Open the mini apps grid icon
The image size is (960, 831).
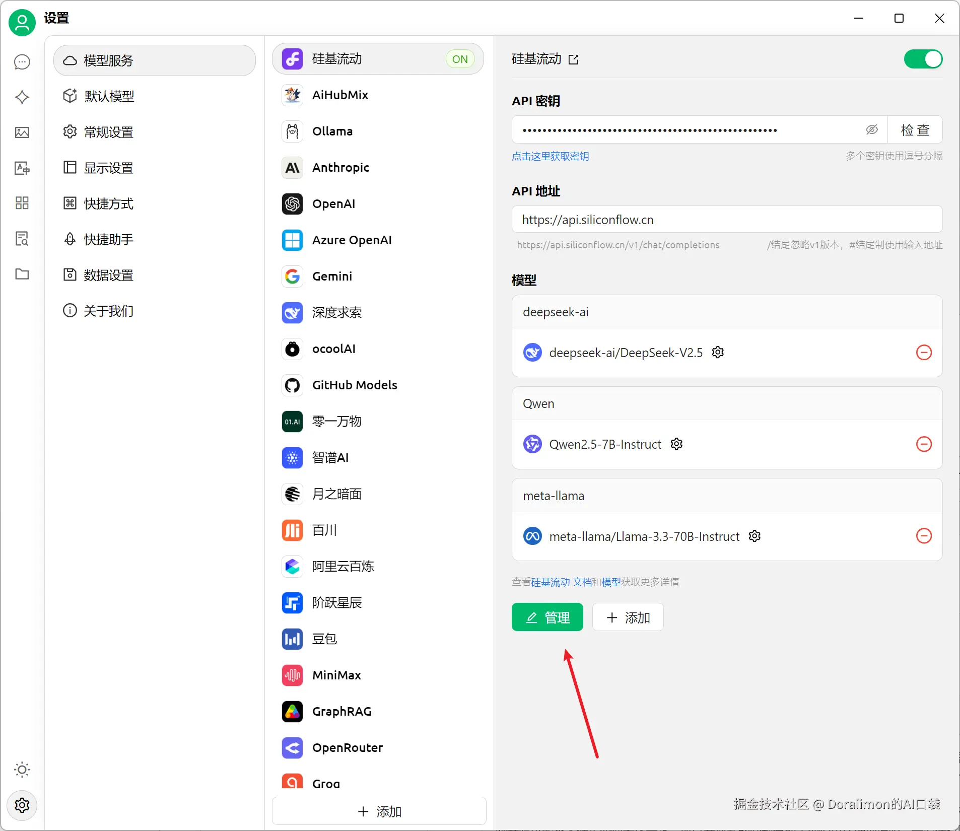coord(22,203)
